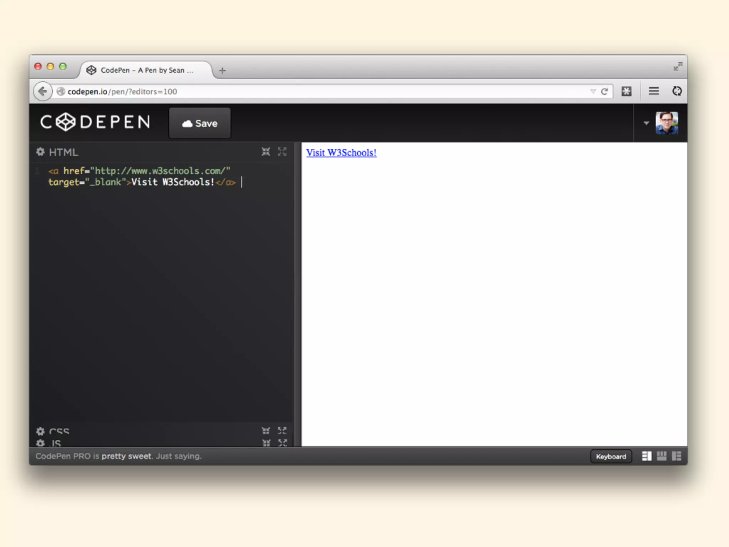The width and height of the screenshot is (729, 547).
Task: Toggle browser fullscreen arrows icon
Action: [x=678, y=66]
